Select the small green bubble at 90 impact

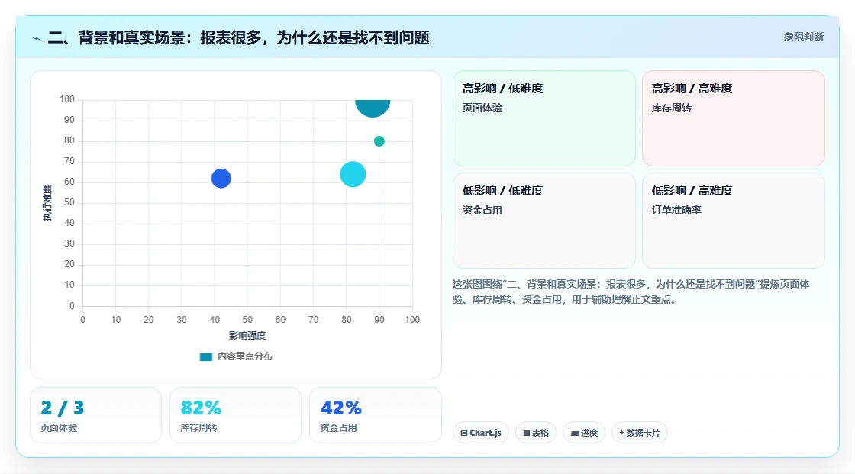pos(379,141)
